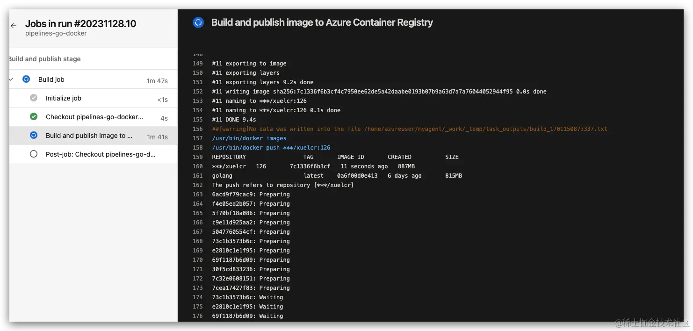The height and width of the screenshot is (331, 693).
Task: Click the pending circle icon beside Post-job step
Action: click(x=34, y=154)
